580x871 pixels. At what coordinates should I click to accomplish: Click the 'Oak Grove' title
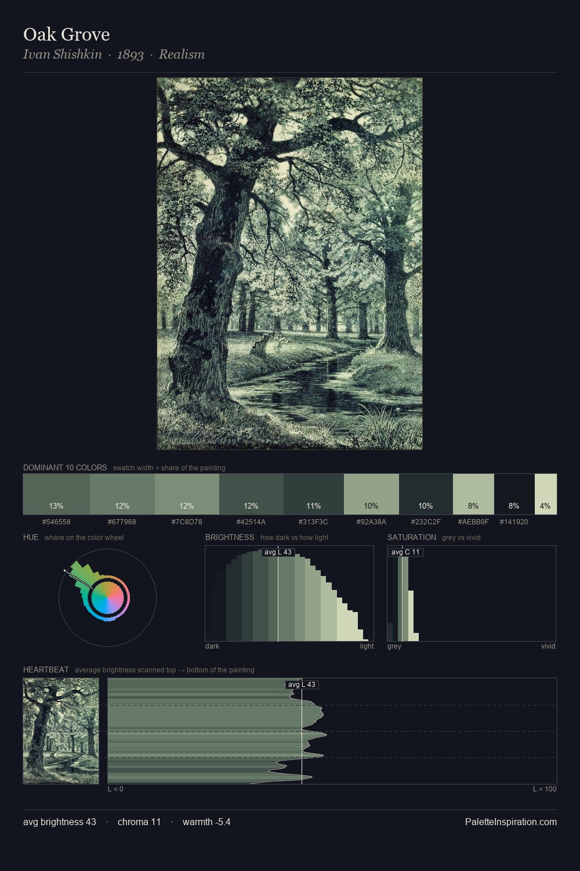point(67,34)
